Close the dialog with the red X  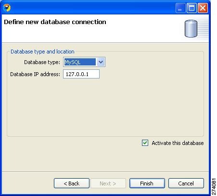203,8
